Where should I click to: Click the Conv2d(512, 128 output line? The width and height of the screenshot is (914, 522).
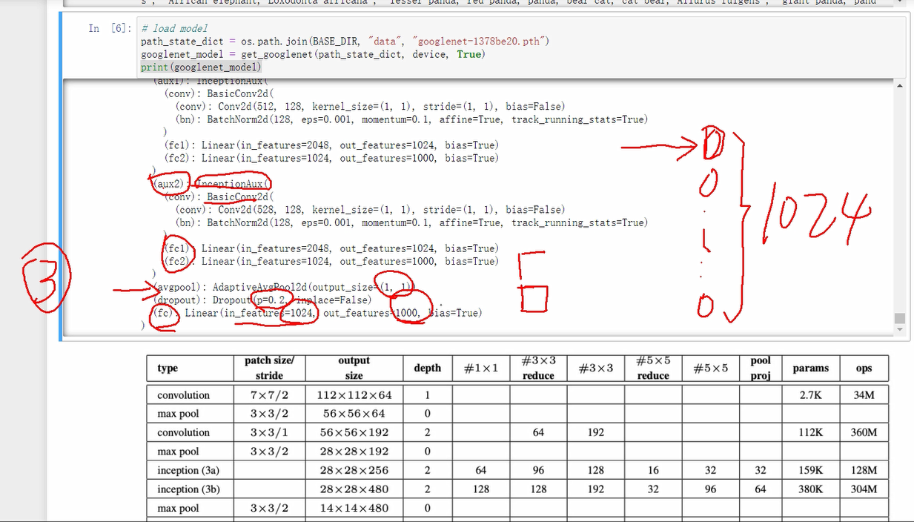point(370,107)
